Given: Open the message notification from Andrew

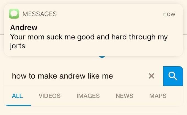Looking at the screenshot, I should click(94, 30).
